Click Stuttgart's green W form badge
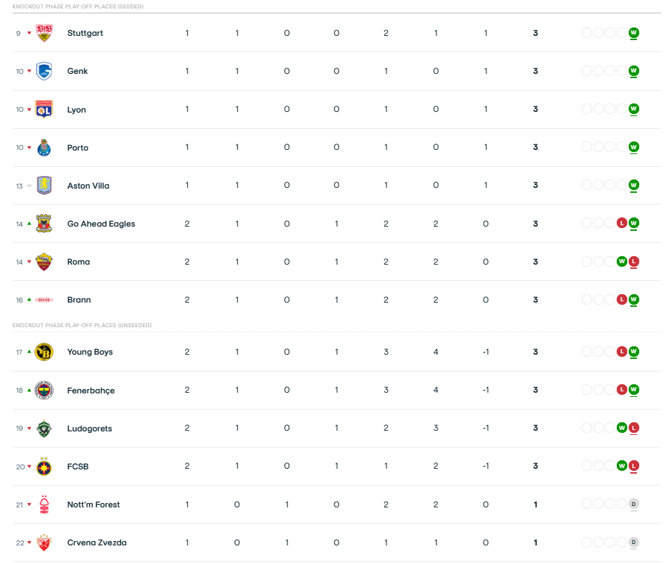 [x=634, y=32]
